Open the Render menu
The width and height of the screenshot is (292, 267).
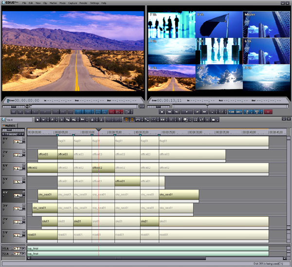point(83,3)
